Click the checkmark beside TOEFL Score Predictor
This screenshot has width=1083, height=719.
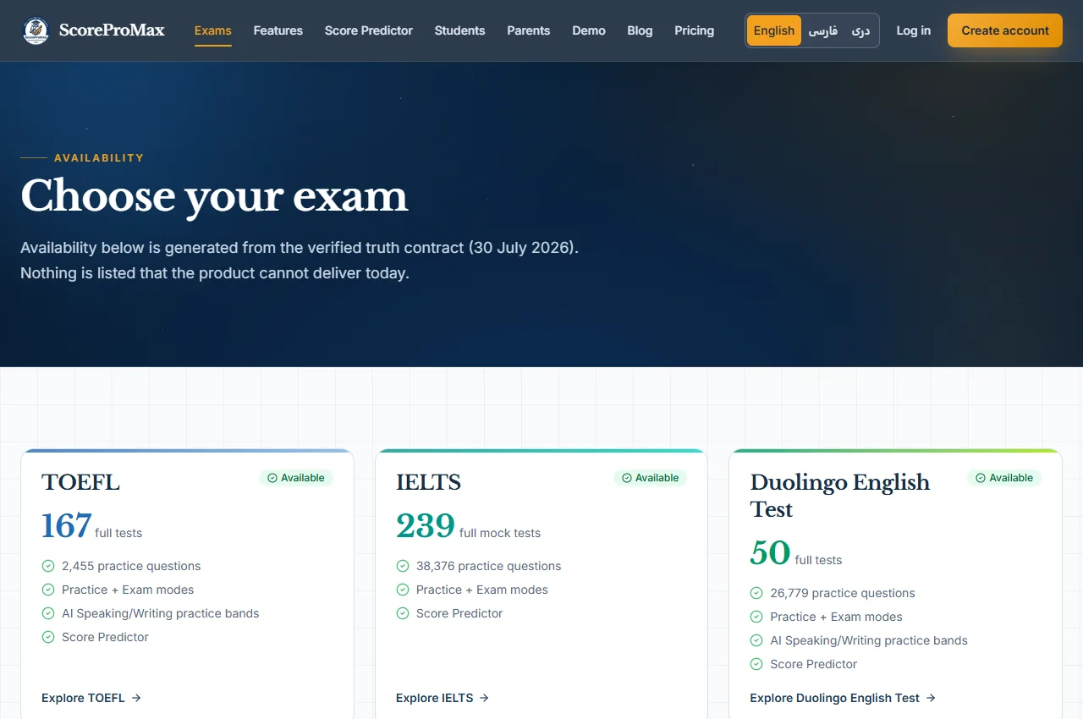point(48,637)
